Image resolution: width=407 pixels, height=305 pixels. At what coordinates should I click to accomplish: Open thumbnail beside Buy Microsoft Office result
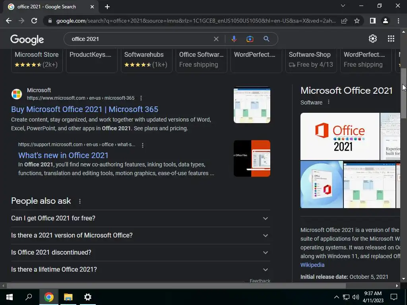pyautogui.click(x=252, y=105)
